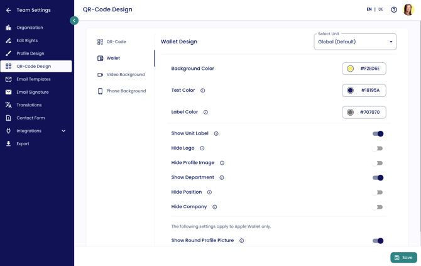Collapse the sidebar with the chevron button
The width and height of the screenshot is (421, 266).
(74, 20)
